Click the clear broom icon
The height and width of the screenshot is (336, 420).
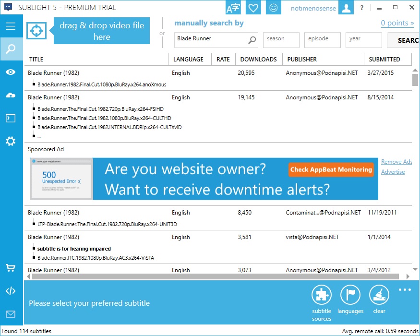(379, 295)
